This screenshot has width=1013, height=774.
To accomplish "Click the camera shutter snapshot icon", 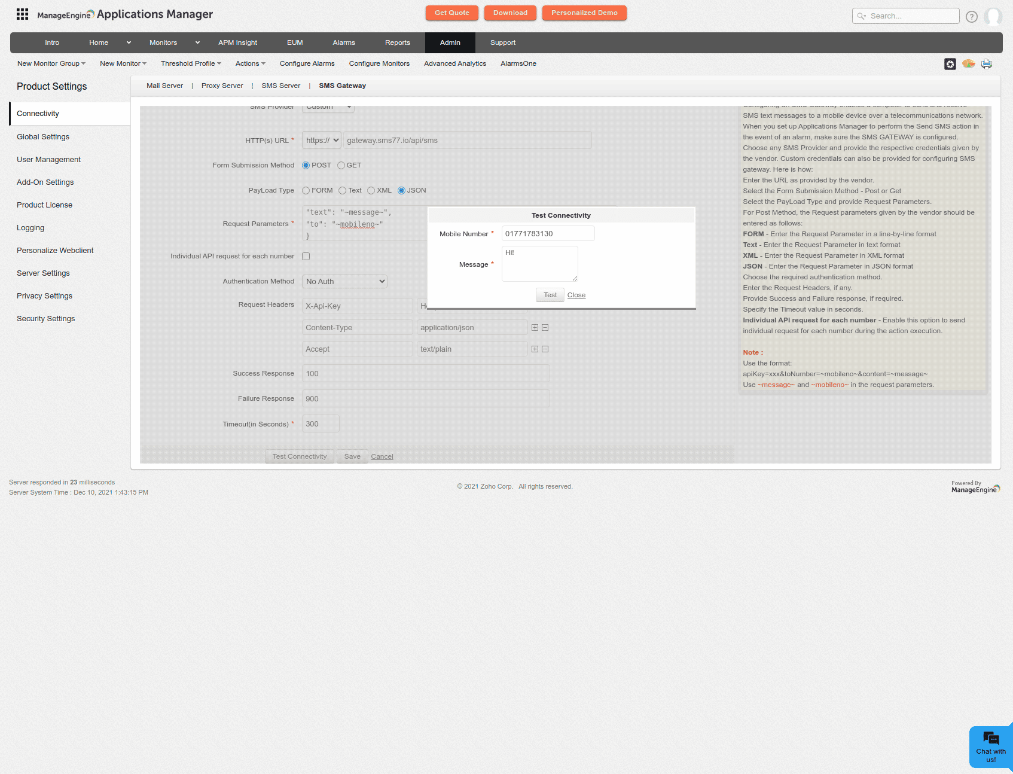I will pyautogui.click(x=950, y=64).
